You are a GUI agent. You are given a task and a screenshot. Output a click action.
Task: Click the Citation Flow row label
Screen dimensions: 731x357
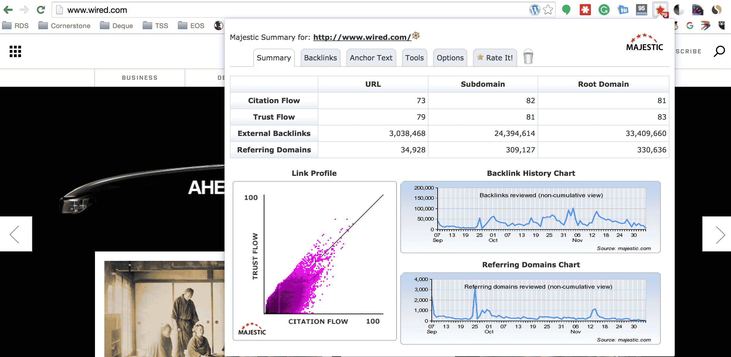click(274, 101)
